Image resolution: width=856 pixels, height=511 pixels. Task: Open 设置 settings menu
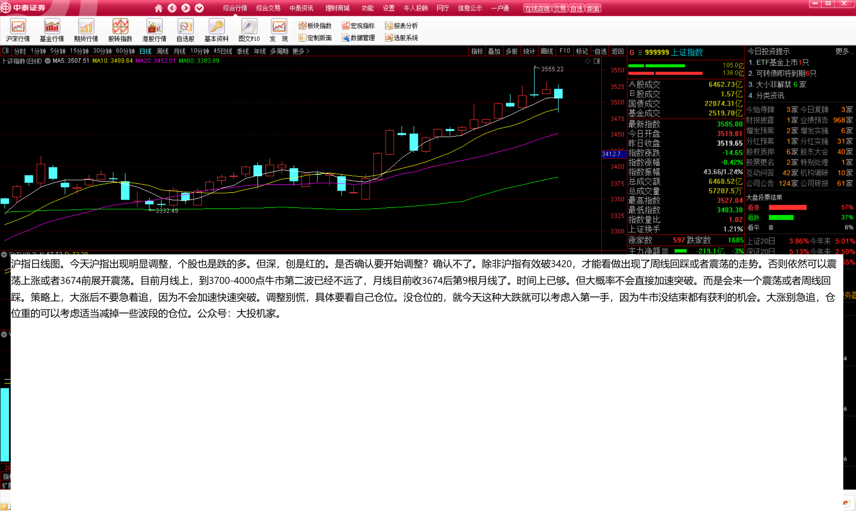tap(389, 8)
